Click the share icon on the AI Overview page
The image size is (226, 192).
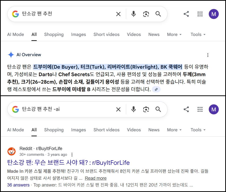click(x=186, y=14)
